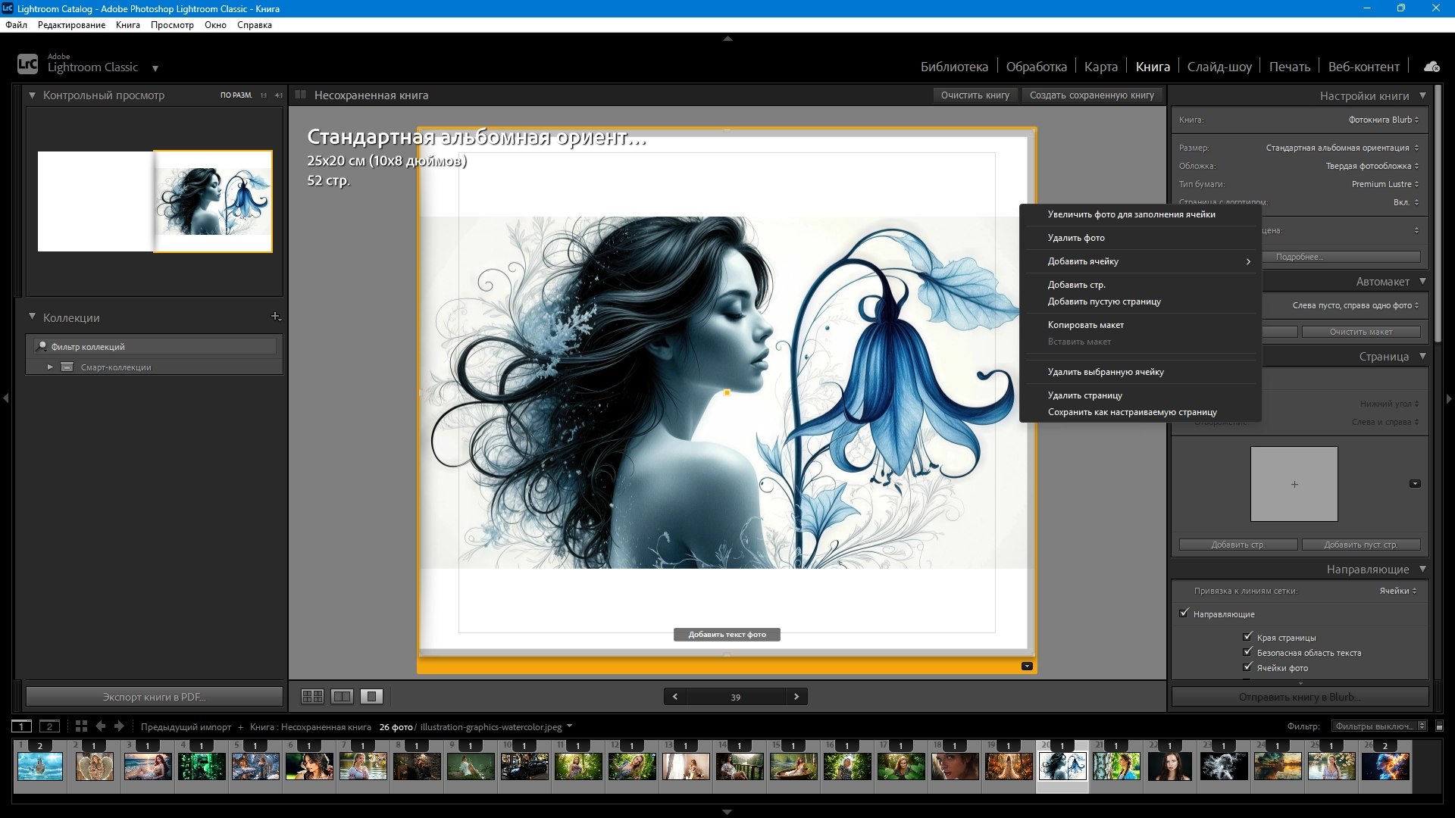This screenshot has height=818, width=1455.
Task: Open the cloud sync icon in top bar
Action: pos(1432,66)
